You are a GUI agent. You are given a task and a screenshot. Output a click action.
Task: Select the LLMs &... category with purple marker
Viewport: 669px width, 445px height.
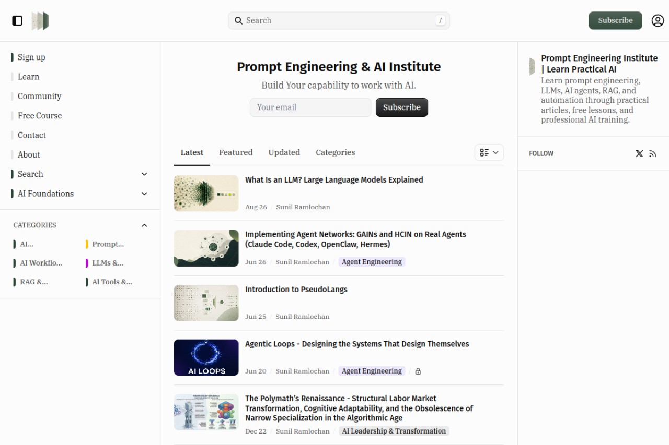pos(105,263)
